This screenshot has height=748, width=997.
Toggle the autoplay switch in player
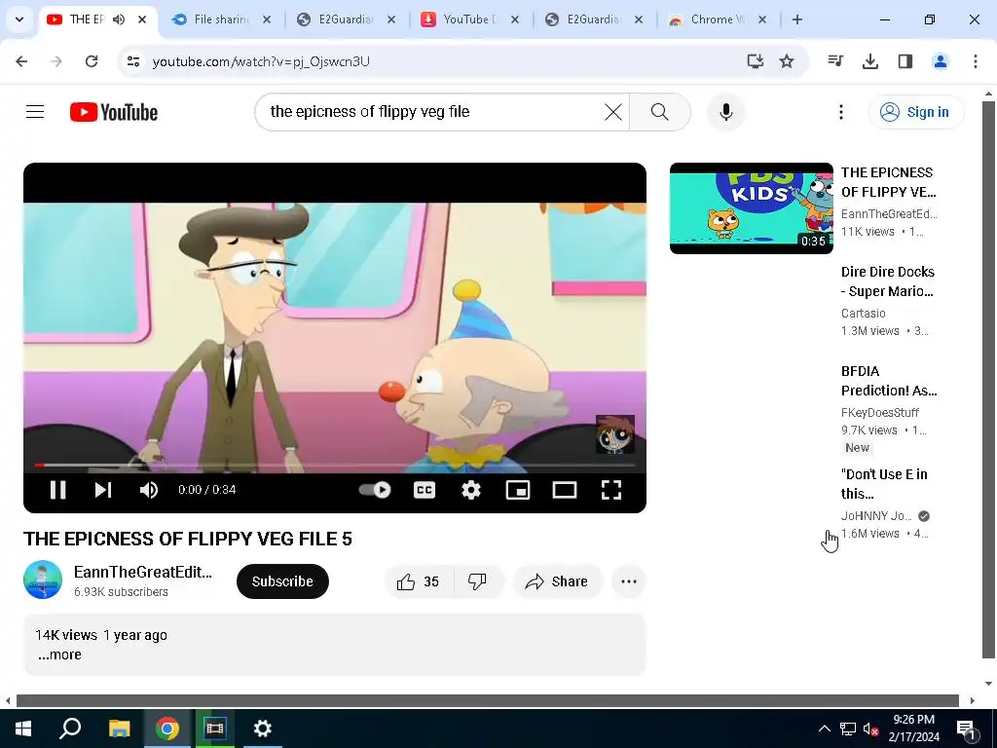[x=375, y=490]
